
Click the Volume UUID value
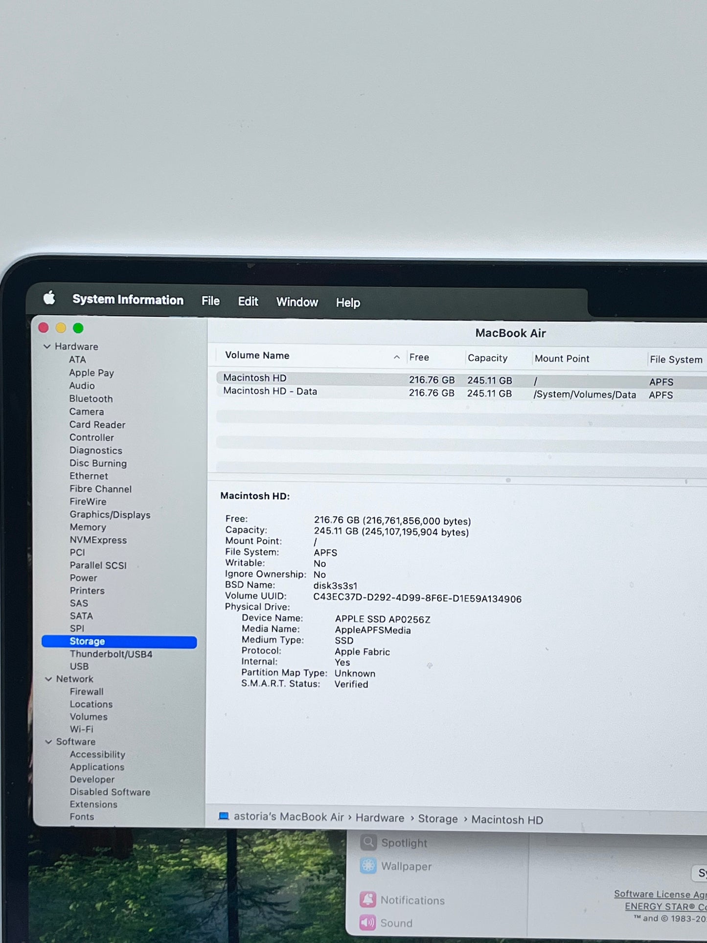(x=417, y=598)
